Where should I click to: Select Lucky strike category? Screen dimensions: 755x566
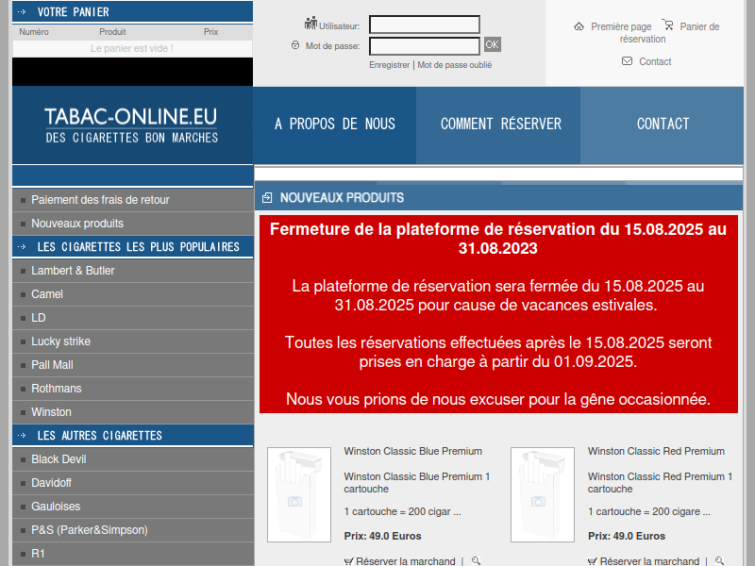pos(133,341)
